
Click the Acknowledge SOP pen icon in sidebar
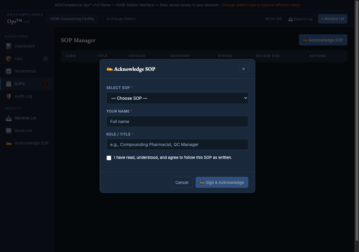[x=9, y=143]
